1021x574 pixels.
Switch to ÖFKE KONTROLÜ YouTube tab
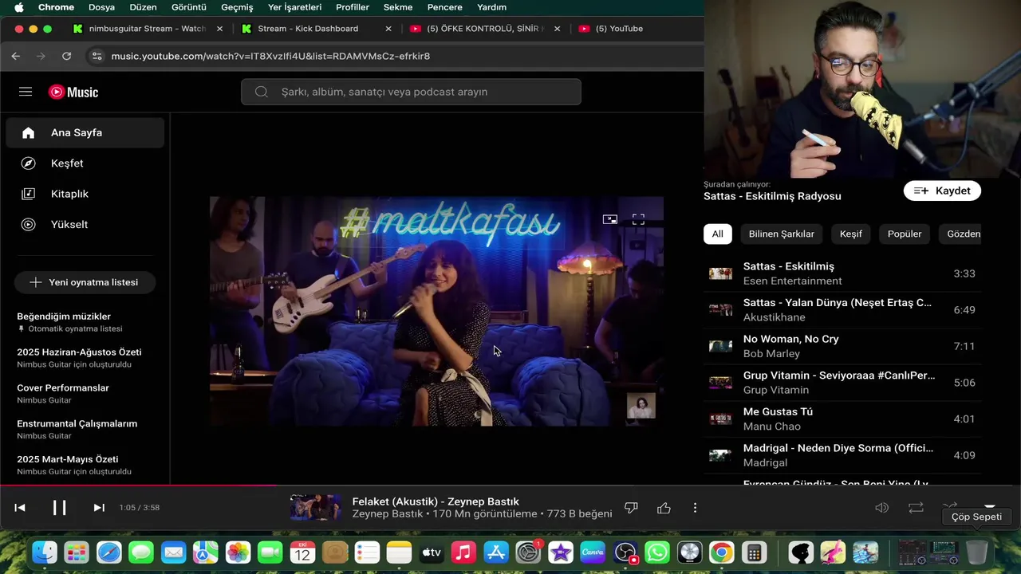point(484,29)
